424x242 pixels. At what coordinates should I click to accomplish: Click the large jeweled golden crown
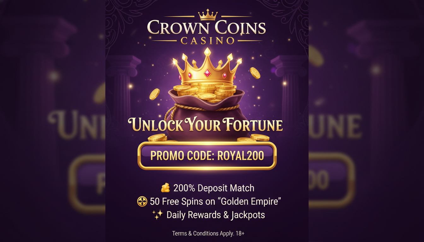coord(207,67)
